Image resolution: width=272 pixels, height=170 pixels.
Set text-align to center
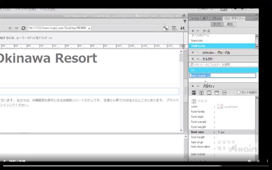point(224,142)
